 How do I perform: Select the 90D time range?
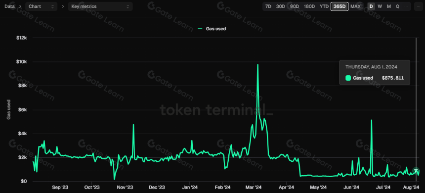(295, 6)
